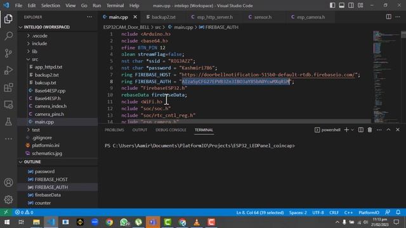Open Run and Debug view

8,70
